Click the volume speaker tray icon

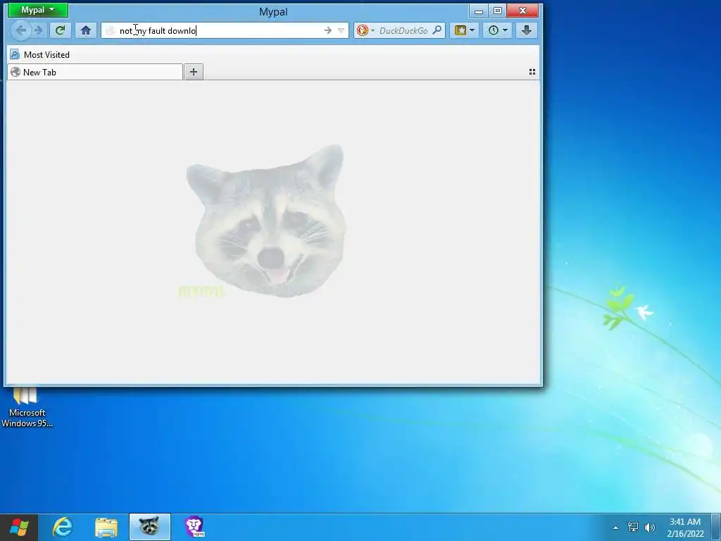pos(649,527)
